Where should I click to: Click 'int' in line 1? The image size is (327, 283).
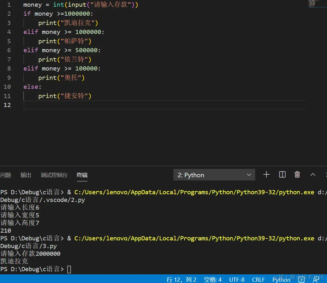coord(58,4)
